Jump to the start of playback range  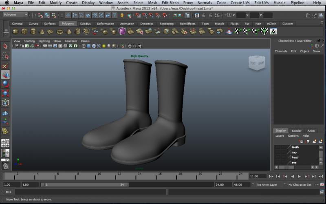[x=271, y=176]
